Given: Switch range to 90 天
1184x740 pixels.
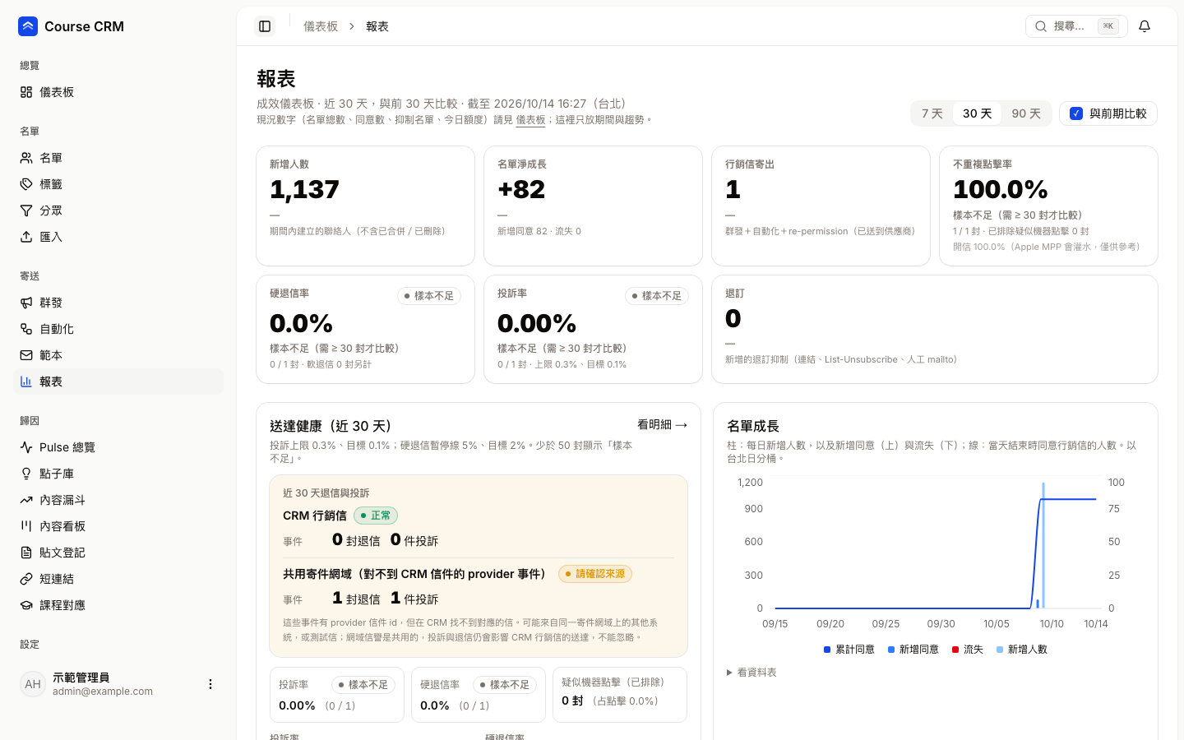Looking at the screenshot, I should pos(1026,113).
